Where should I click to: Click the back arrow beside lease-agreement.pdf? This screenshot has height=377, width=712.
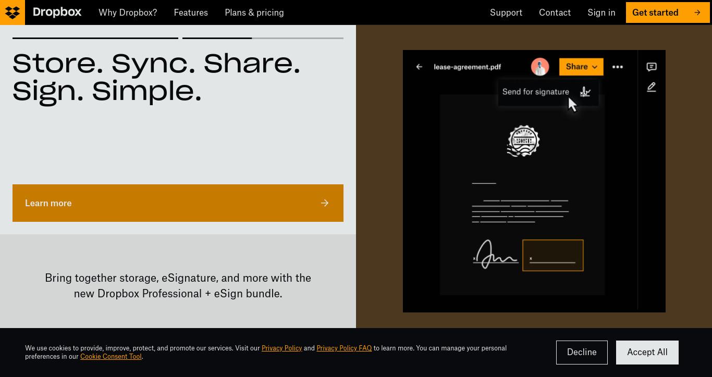click(419, 67)
